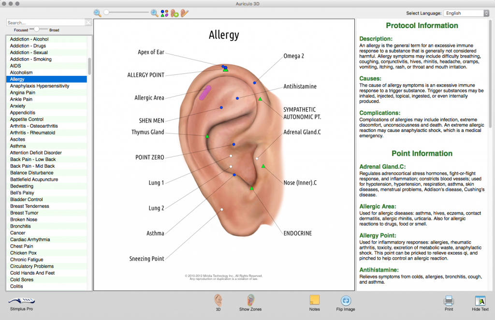Click the Thymus Gland green triangle marker
The width and height of the screenshot is (495, 320).
[207, 136]
